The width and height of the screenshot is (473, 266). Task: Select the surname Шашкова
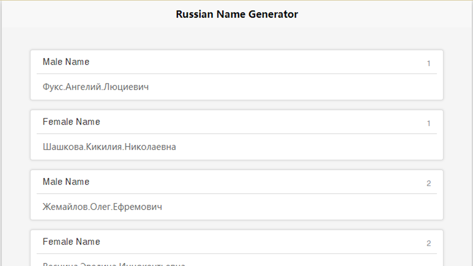(63, 147)
